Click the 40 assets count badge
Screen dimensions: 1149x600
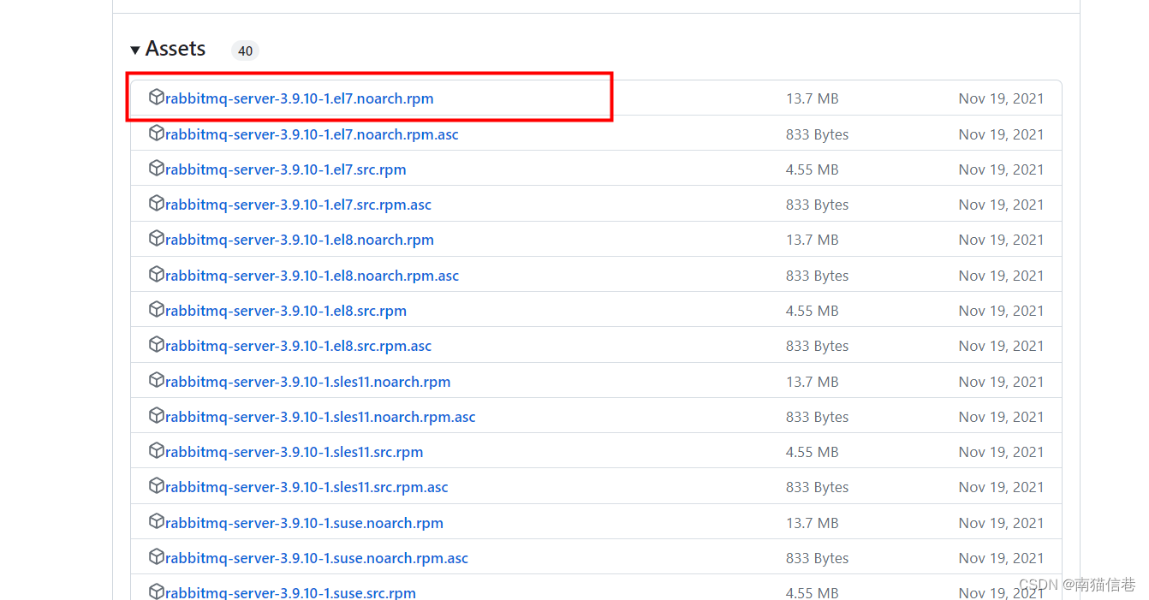[245, 50]
